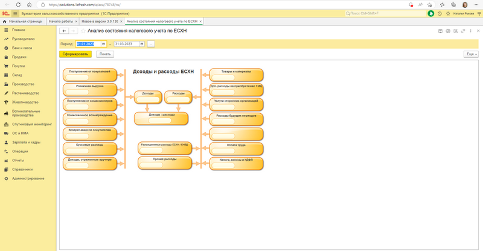The image size is (483, 251).
Task: Open the Банк и касса section
Action: click(x=22, y=48)
